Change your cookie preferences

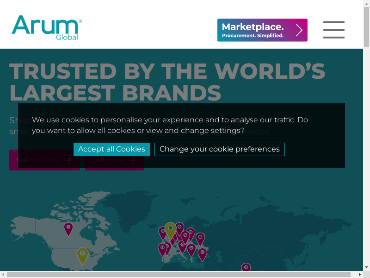(219, 149)
